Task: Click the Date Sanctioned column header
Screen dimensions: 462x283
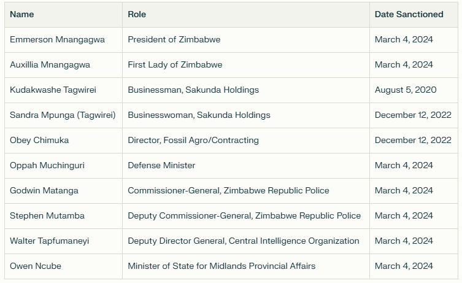Action: pyautogui.click(x=409, y=14)
